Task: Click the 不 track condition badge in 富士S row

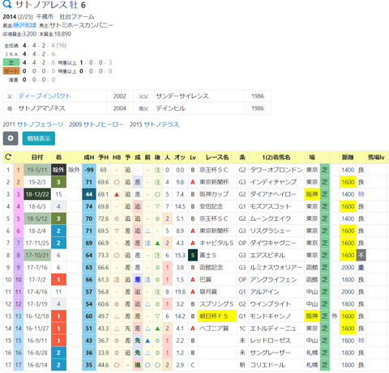Action: point(361,255)
